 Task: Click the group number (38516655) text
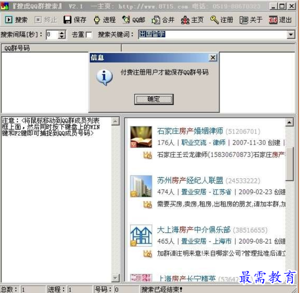click(x=250, y=230)
